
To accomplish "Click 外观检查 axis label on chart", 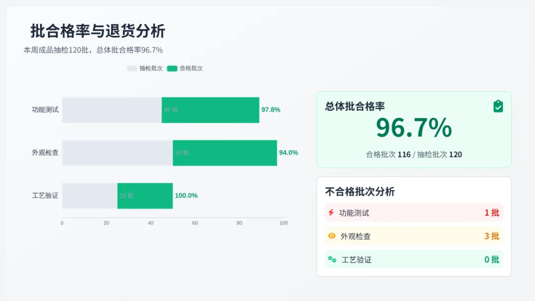I will point(45,152).
